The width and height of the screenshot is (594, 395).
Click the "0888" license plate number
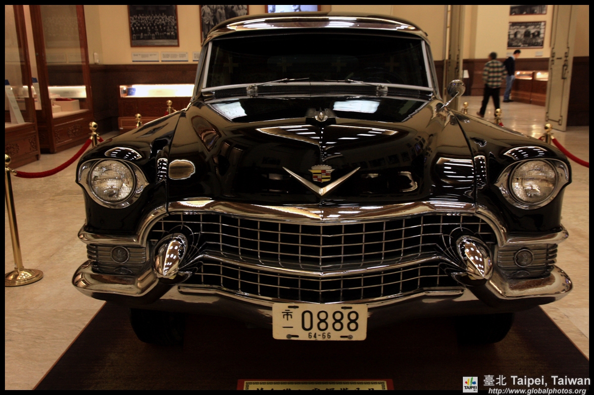[330, 320]
